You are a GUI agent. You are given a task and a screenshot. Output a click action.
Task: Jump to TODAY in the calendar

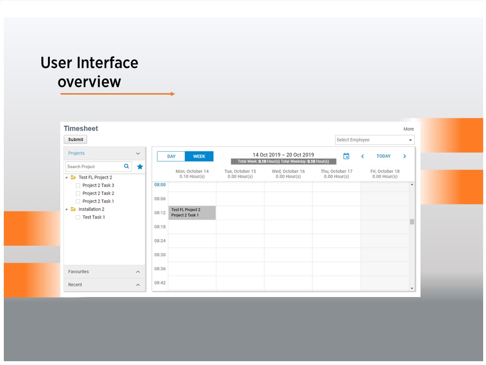tap(383, 156)
